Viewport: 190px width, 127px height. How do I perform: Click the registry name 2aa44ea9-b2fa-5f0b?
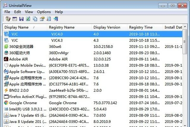(x=69, y=90)
